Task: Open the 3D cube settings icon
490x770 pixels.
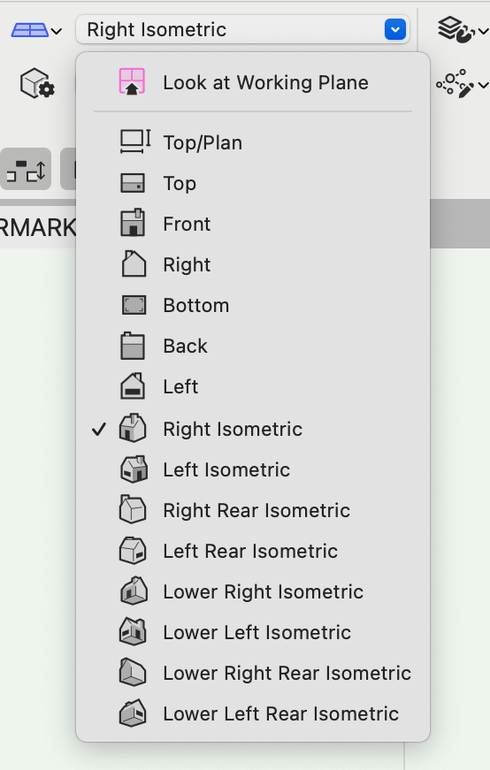Action: click(x=37, y=83)
